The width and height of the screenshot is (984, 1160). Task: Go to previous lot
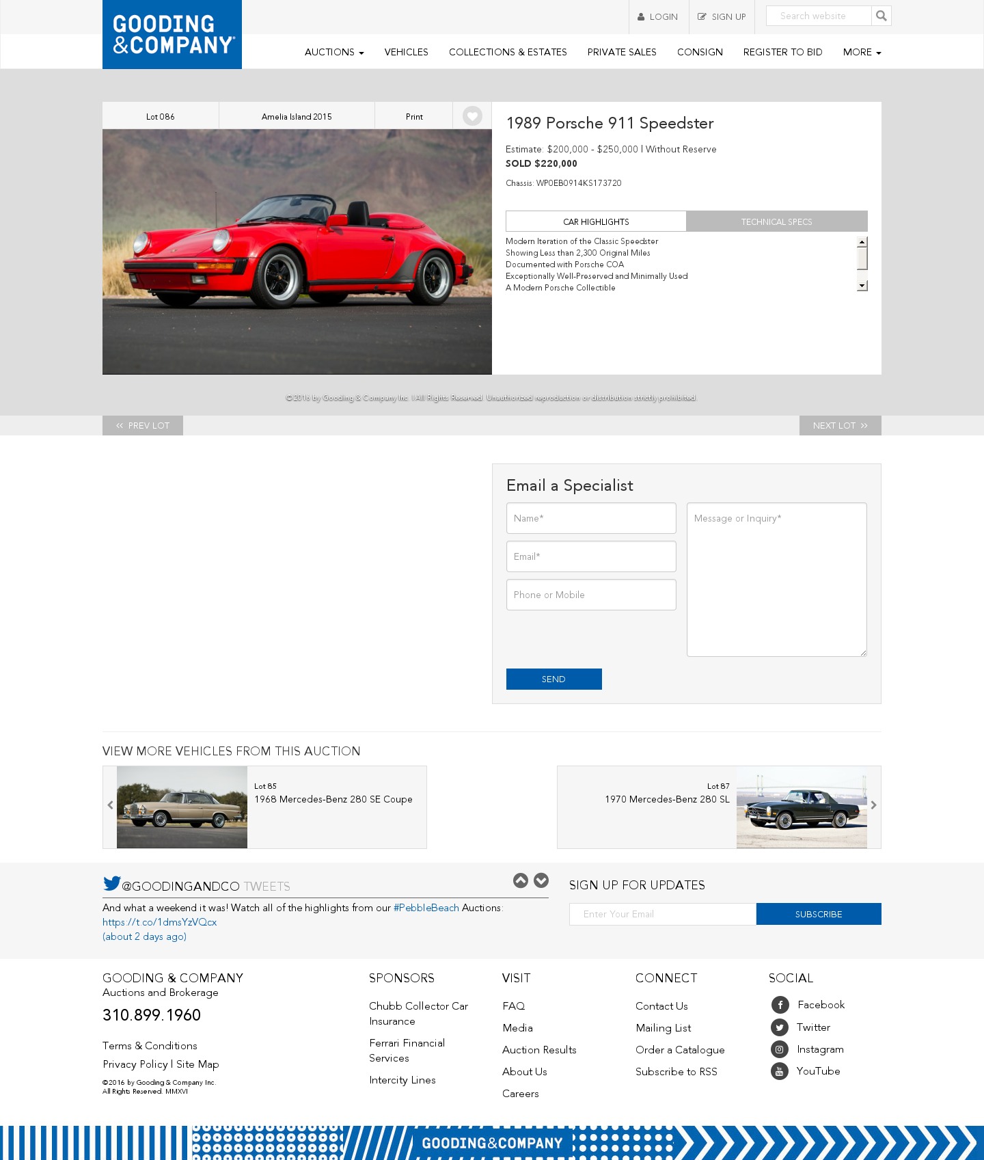[143, 425]
